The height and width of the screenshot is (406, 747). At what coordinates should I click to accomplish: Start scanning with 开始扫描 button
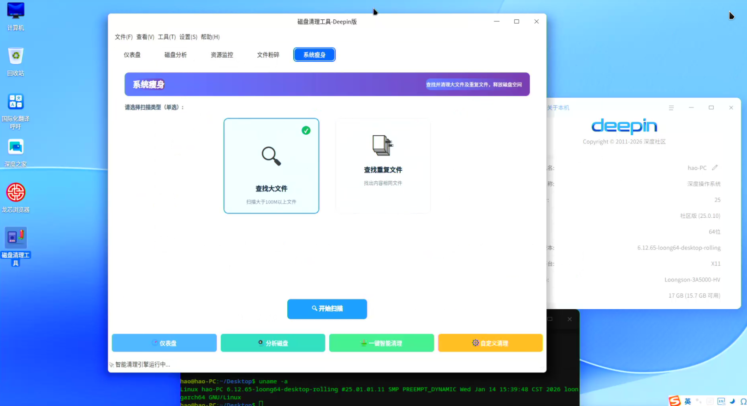coord(327,309)
